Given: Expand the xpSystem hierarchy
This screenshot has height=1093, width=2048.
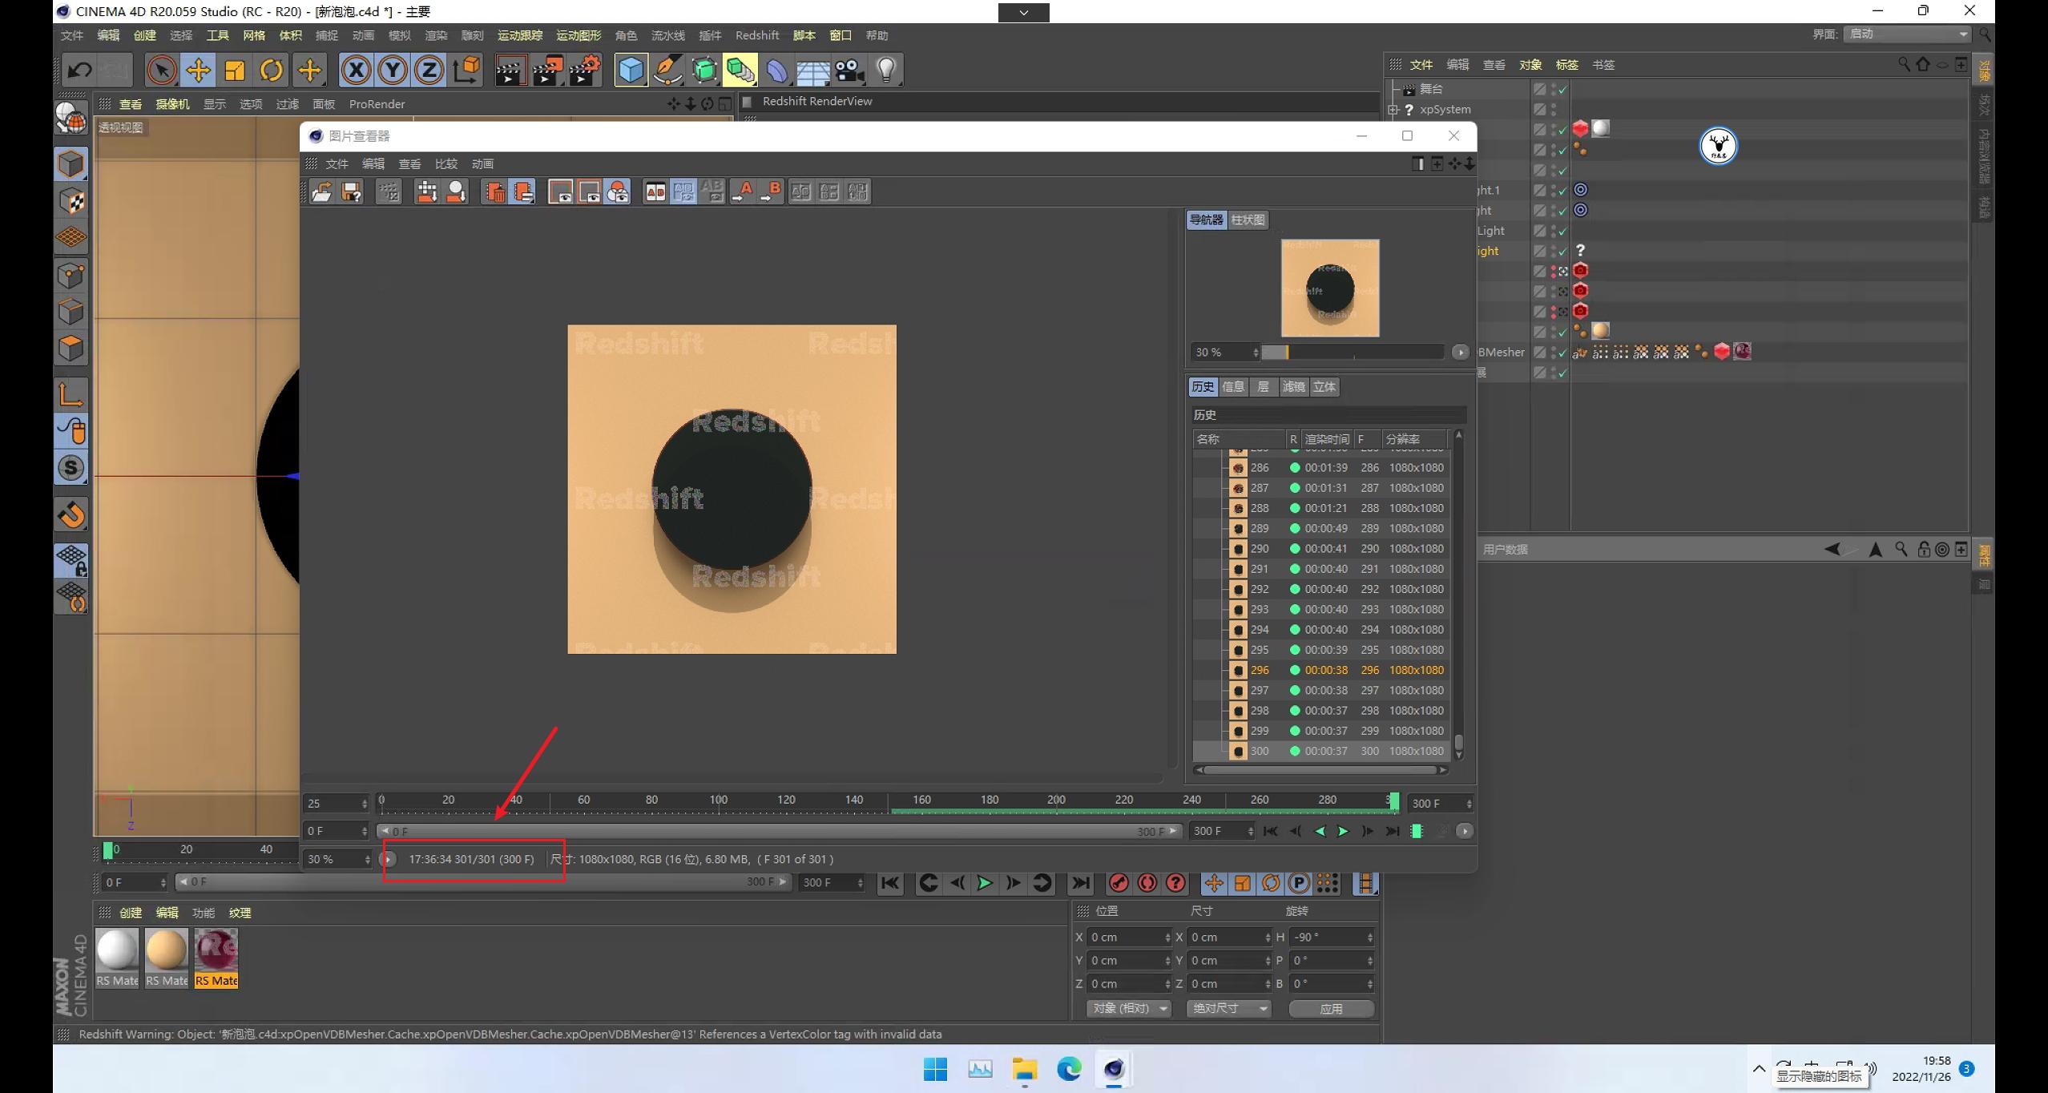Looking at the screenshot, I should (1393, 109).
